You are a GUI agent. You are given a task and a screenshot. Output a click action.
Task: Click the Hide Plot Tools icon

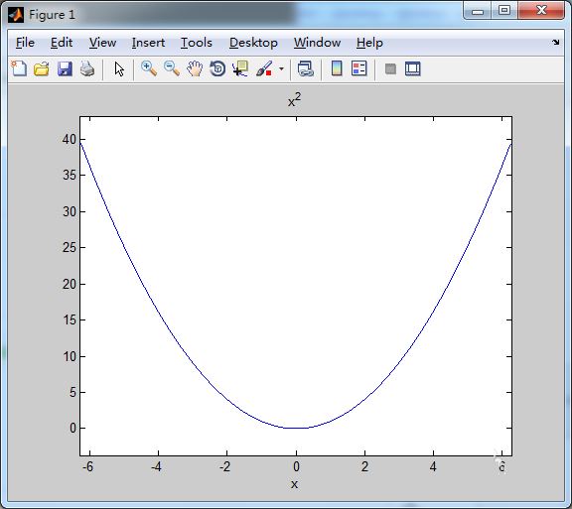pos(390,68)
